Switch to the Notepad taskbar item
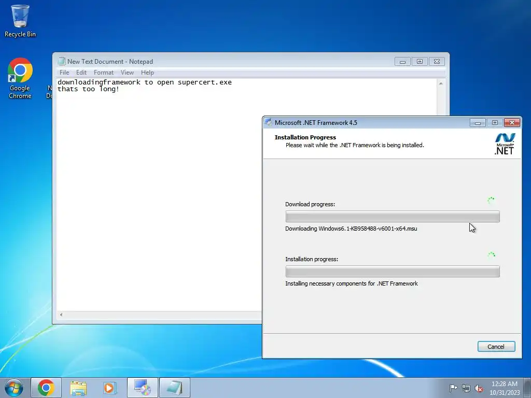The width and height of the screenshot is (531, 398). point(174,388)
